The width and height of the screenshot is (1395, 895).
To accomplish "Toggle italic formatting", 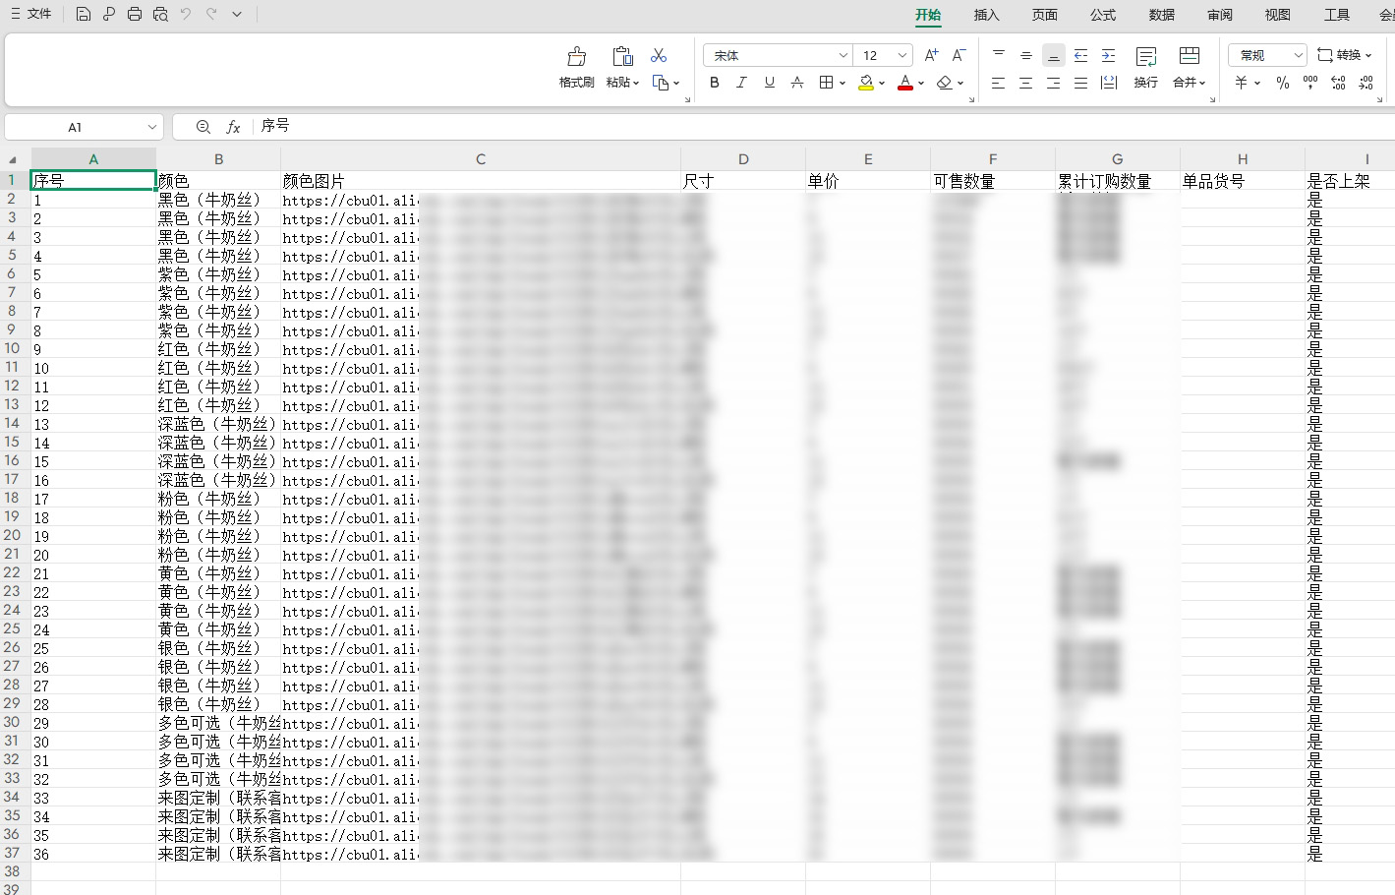I will (x=741, y=83).
